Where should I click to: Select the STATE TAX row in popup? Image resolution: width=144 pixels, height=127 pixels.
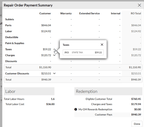coord(83,52)
